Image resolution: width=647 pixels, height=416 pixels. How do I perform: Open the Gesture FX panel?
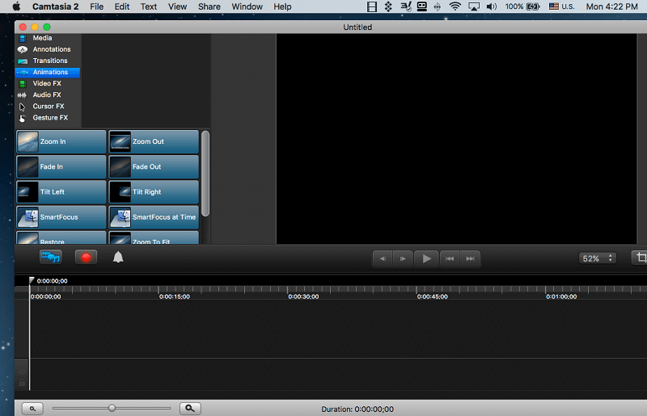coord(48,118)
